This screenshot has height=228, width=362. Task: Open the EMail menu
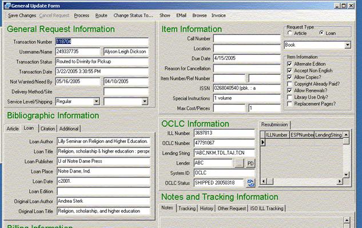[x=181, y=15]
